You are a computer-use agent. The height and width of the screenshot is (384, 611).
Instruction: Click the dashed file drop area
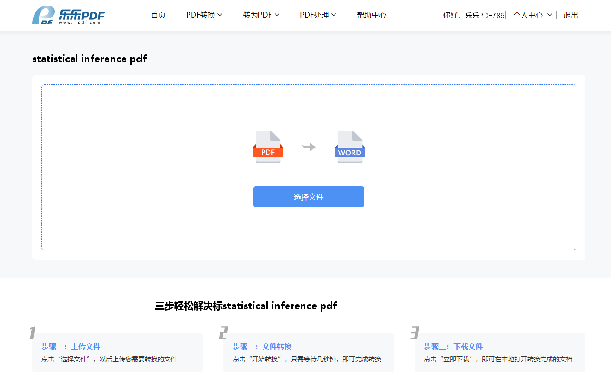point(309,167)
